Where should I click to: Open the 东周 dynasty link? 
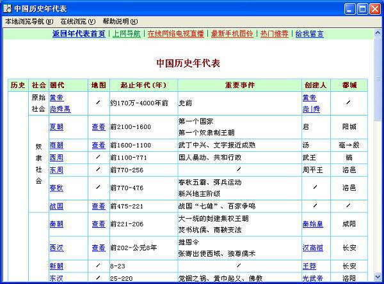pos(56,170)
